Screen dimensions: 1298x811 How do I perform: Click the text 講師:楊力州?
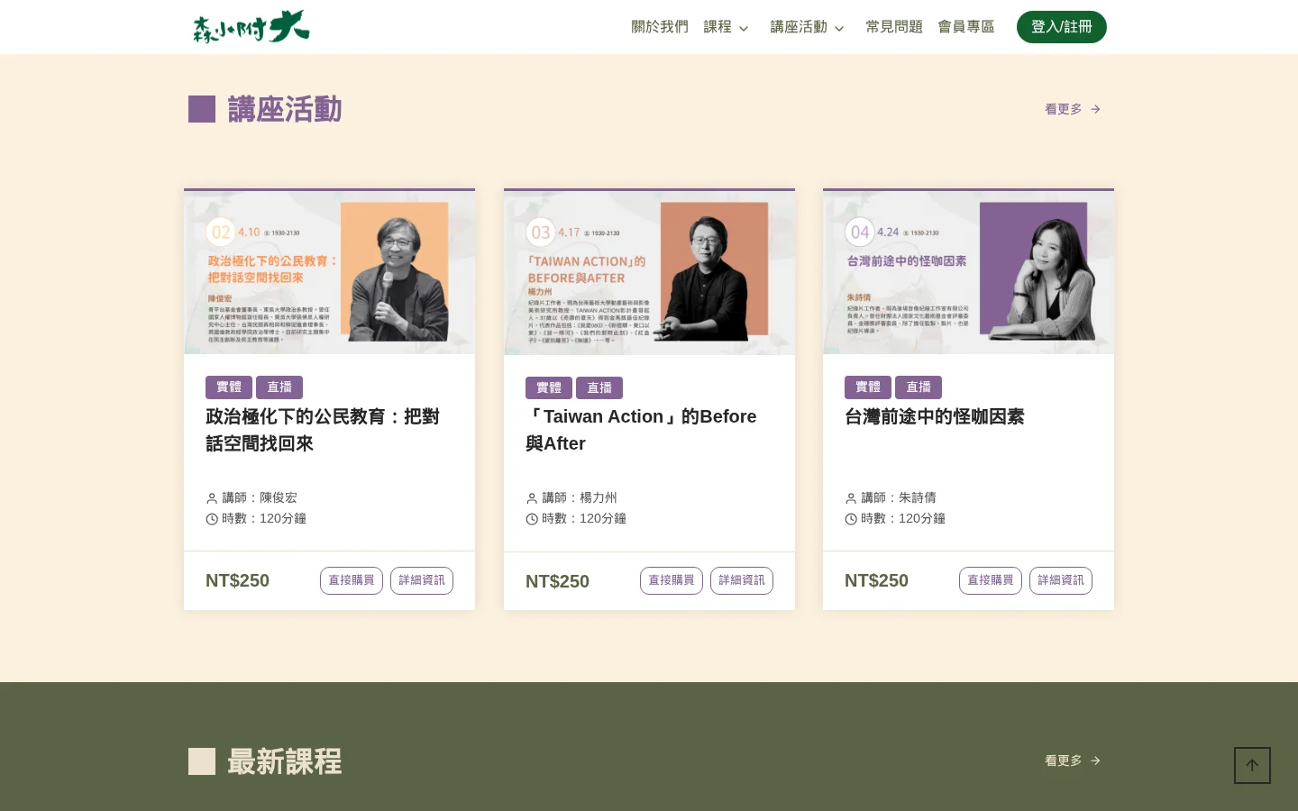pyautogui.click(x=580, y=497)
